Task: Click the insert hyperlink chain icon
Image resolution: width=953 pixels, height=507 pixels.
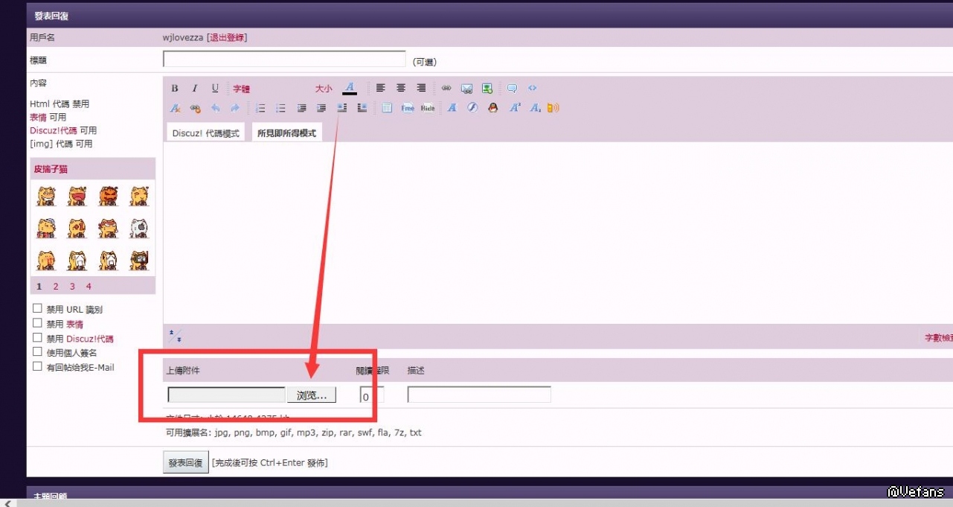Action: [x=446, y=88]
